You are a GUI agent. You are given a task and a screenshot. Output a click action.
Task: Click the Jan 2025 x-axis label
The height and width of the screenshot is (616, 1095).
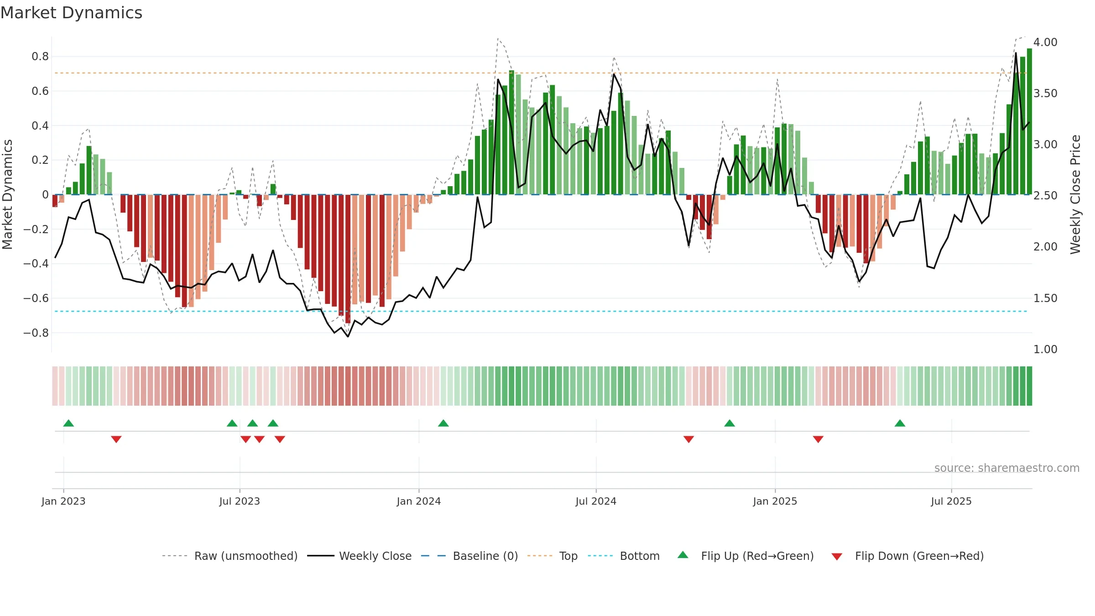coord(775,501)
